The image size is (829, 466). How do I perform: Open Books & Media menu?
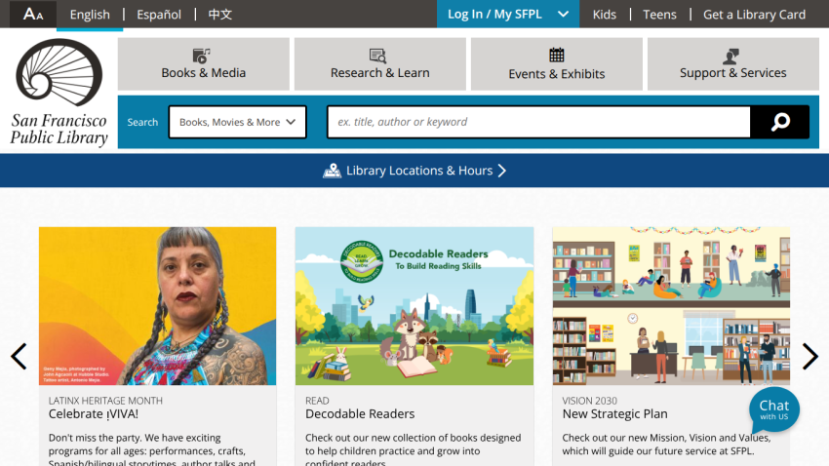[204, 64]
